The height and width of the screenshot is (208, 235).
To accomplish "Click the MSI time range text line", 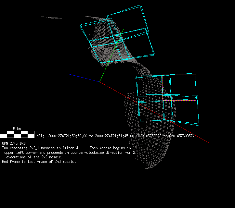I will tap(115, 136).
